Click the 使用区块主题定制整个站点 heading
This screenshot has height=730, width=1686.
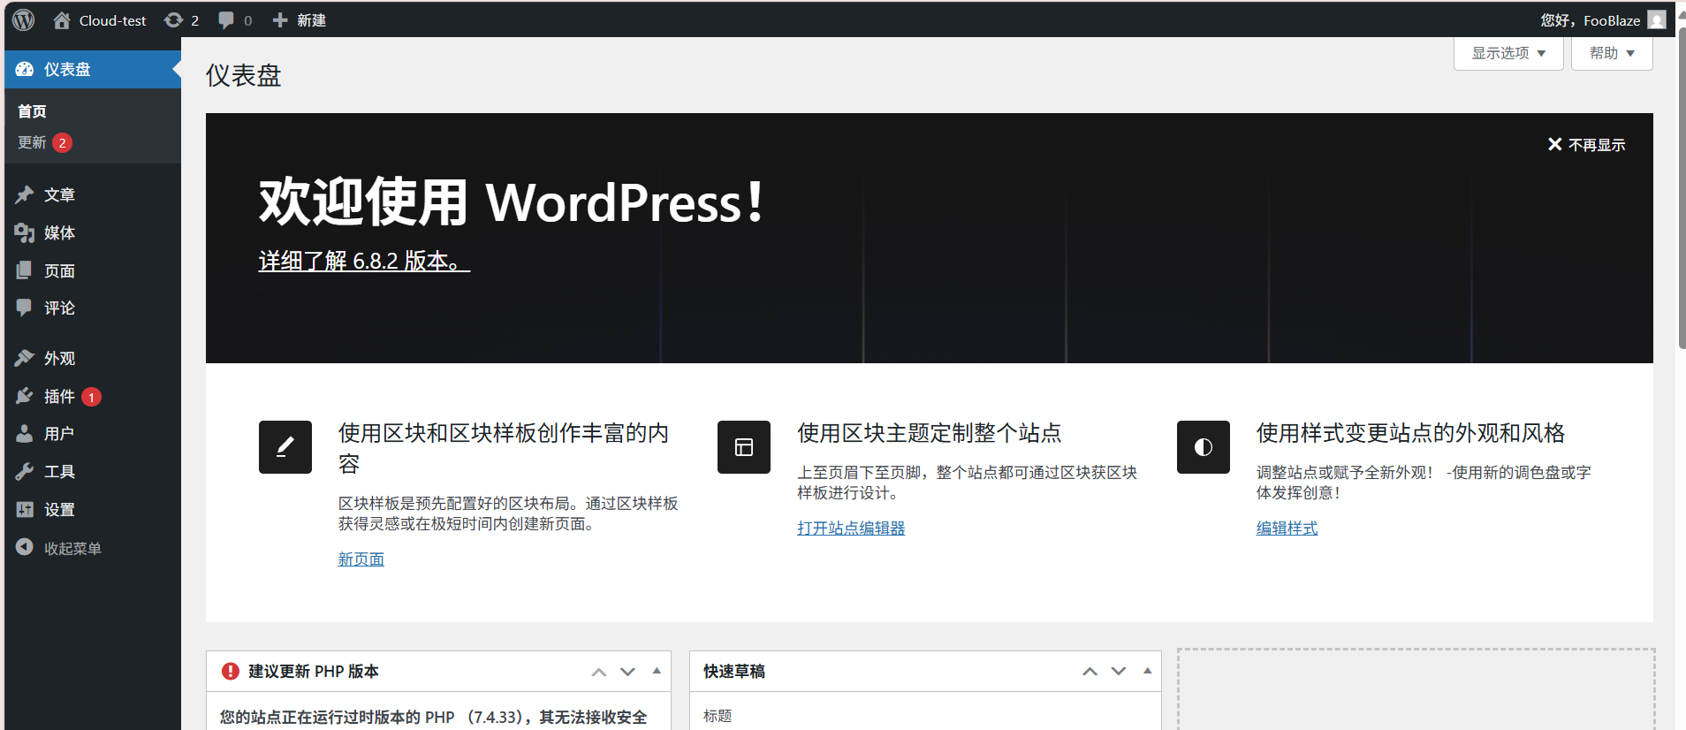pyautogui.click(x=930, y=433)
